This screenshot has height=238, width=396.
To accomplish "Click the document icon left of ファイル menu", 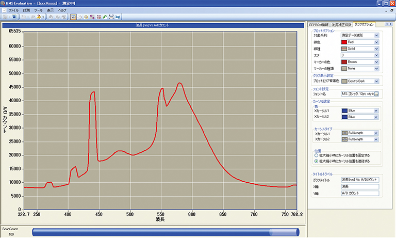I will coord(4,10).
